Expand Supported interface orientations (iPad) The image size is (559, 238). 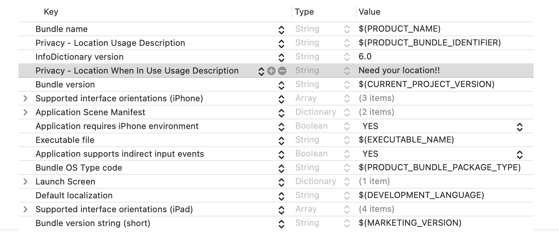point(25,209)
